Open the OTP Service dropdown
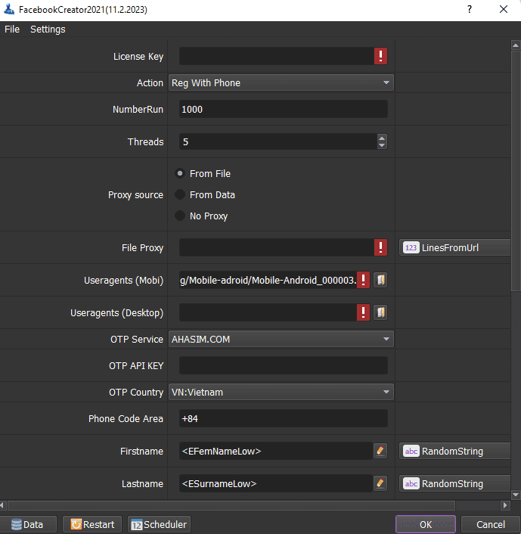521x534 pixels. coord(281,339)
